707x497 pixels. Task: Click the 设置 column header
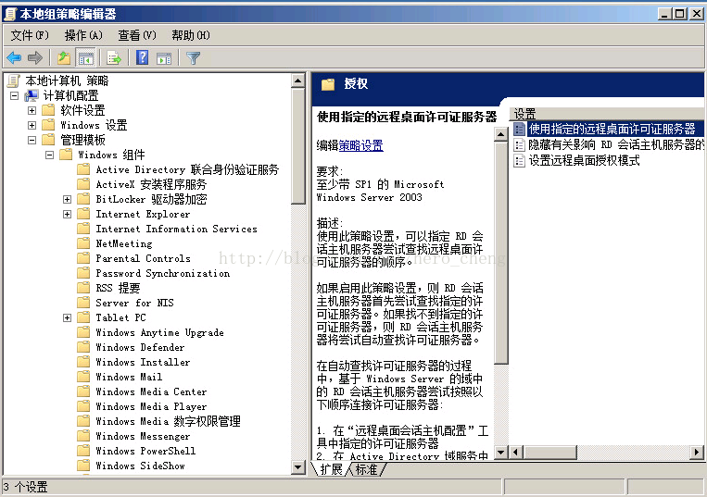pos(606,114)
